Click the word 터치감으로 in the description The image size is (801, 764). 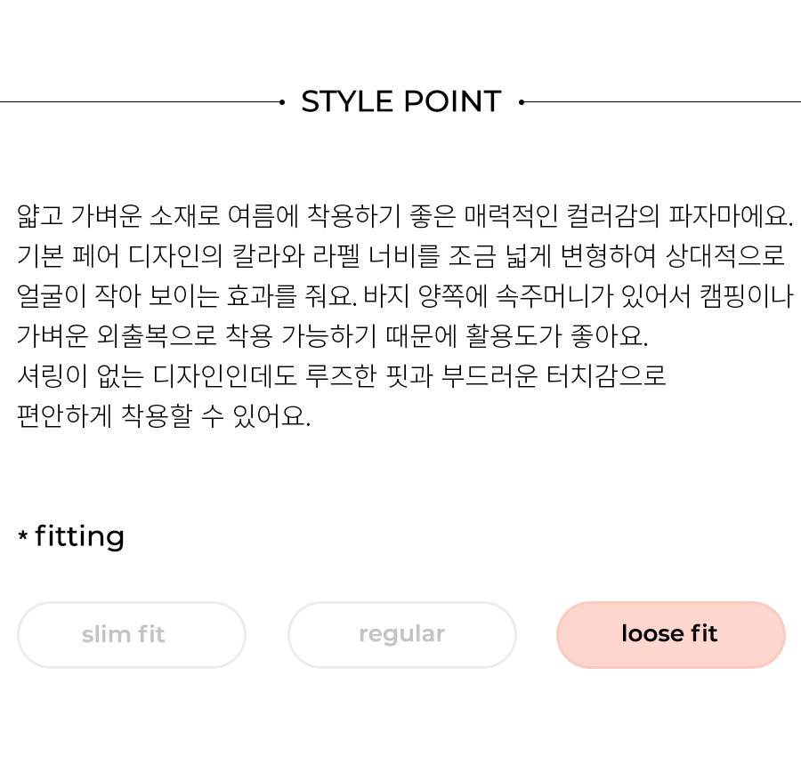(x=606, y=376)
